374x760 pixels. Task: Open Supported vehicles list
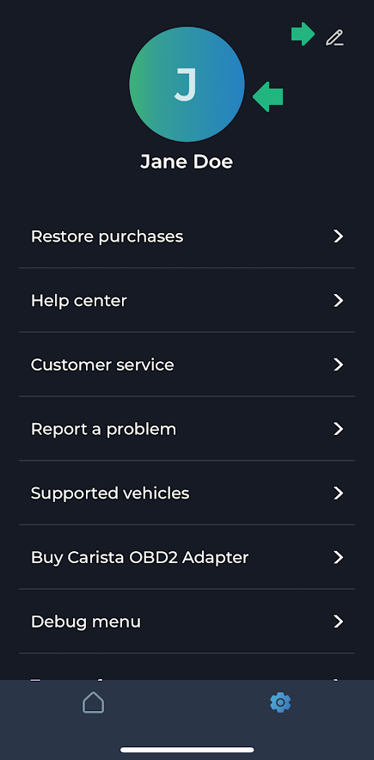coord(187,493)
